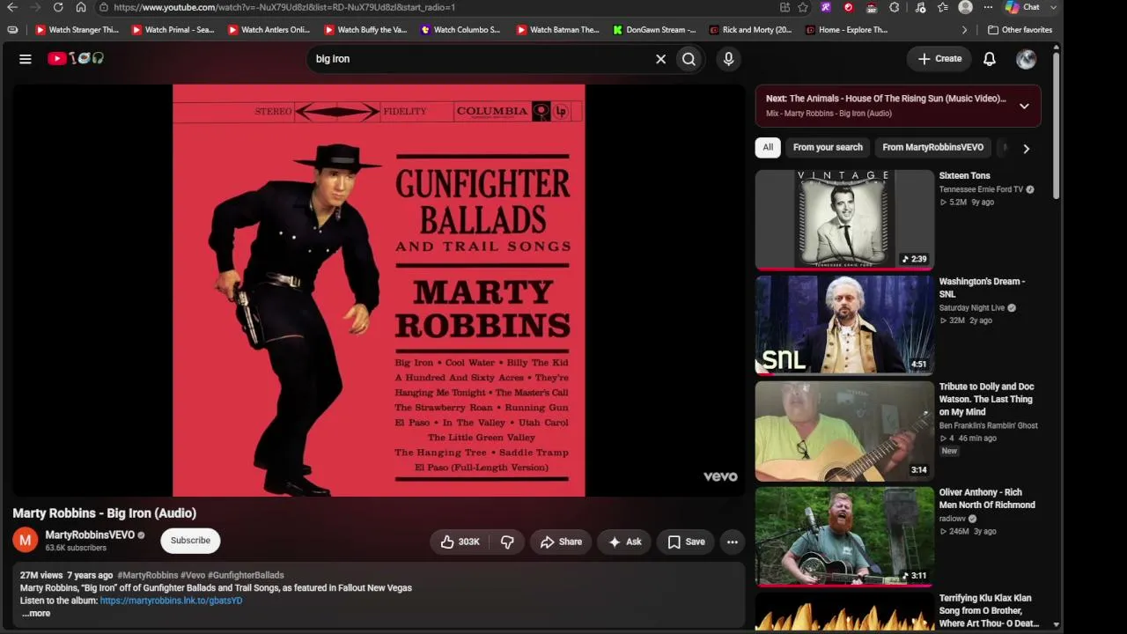Open Rick and Morty bookmark
The width and height of the screenshot is (1127, 634).
750,30
